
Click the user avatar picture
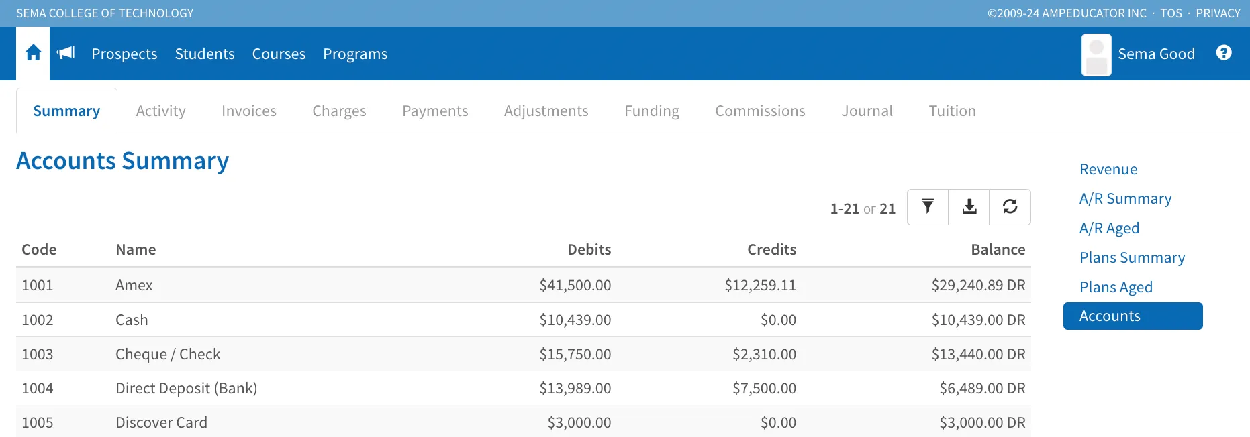point(1096,54)
